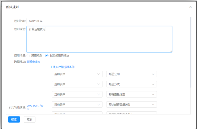Viewport: 197px width, 129px height.
Task: Click the 引用功能模块 label
Action: [x=17, y=107]
